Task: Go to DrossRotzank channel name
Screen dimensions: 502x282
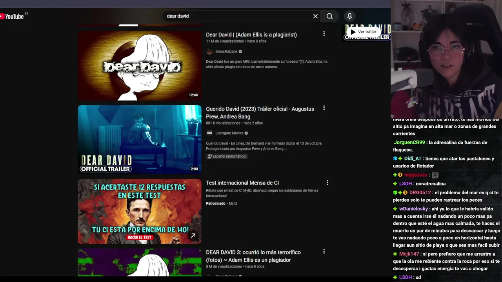Action: (226, 51)
